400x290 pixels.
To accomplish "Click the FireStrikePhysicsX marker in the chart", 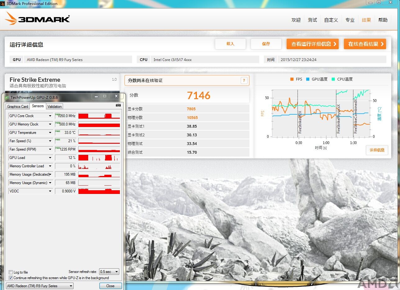I will [x=339, y=119].
